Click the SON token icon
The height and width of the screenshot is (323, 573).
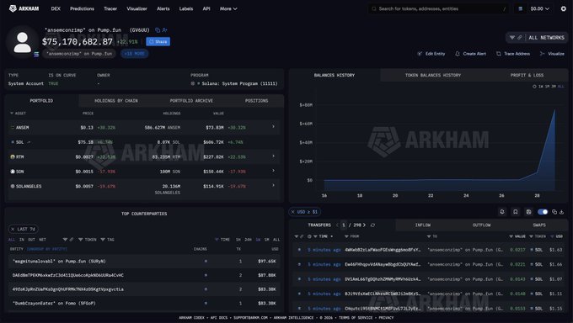(x=13, y=171)
